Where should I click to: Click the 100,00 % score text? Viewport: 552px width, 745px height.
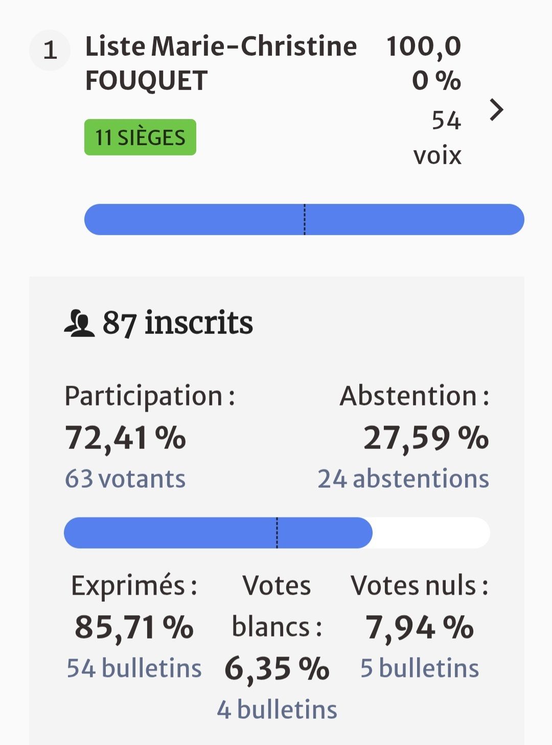coord(424,63)
